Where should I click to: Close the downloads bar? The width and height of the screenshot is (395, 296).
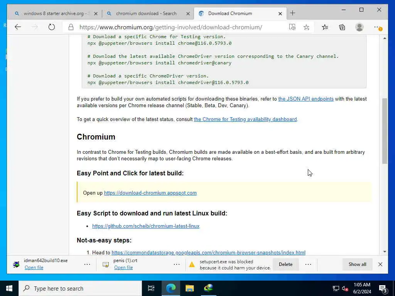point(380,264)
